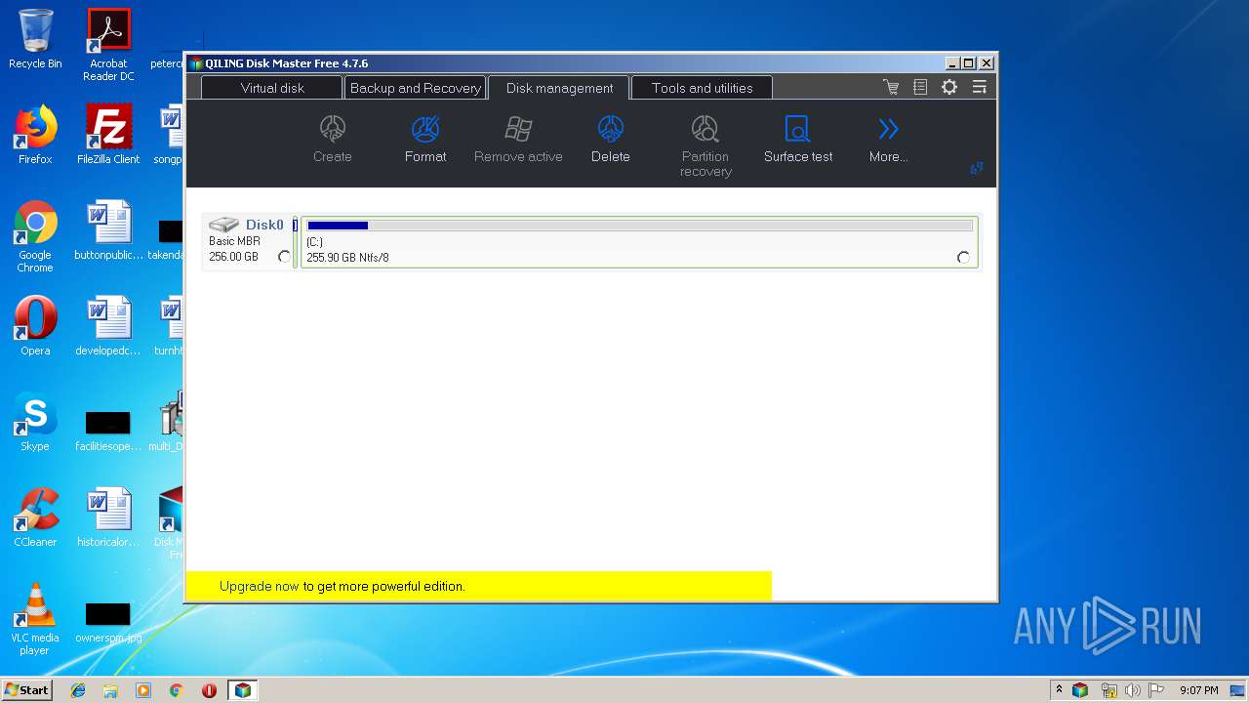The image size is (1249, 703).
Task: Click the 9:07 PM taskbar clock
Action: tap(1198, 690)
